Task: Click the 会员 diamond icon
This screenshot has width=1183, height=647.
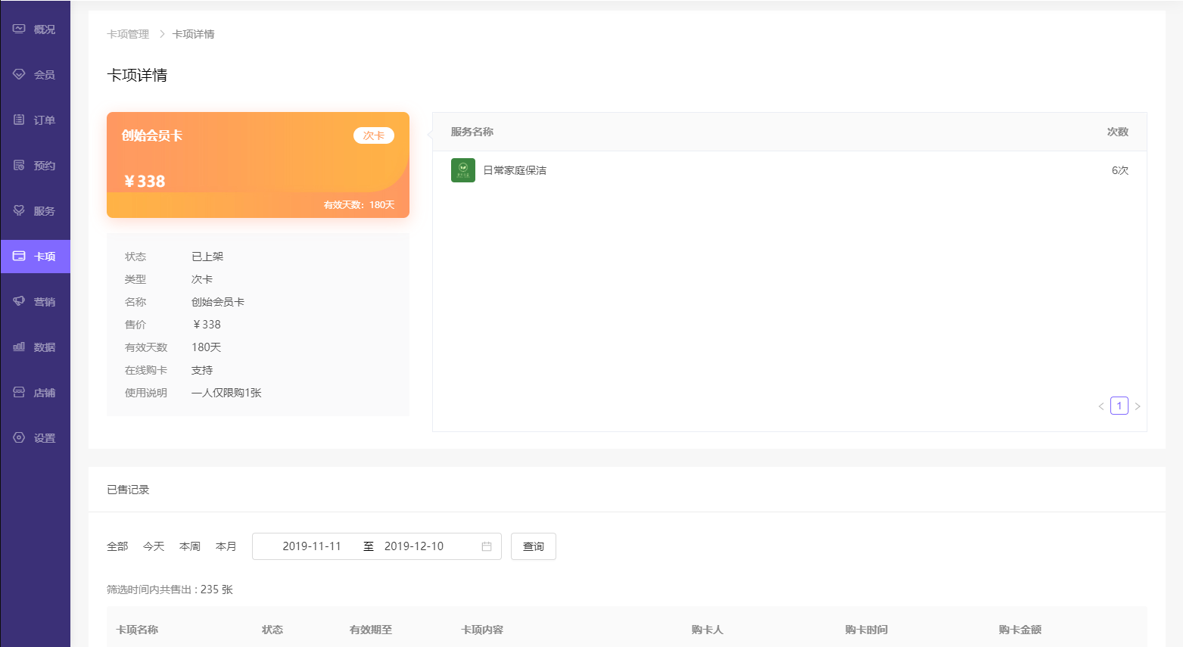Action: [x=19, y=74]
